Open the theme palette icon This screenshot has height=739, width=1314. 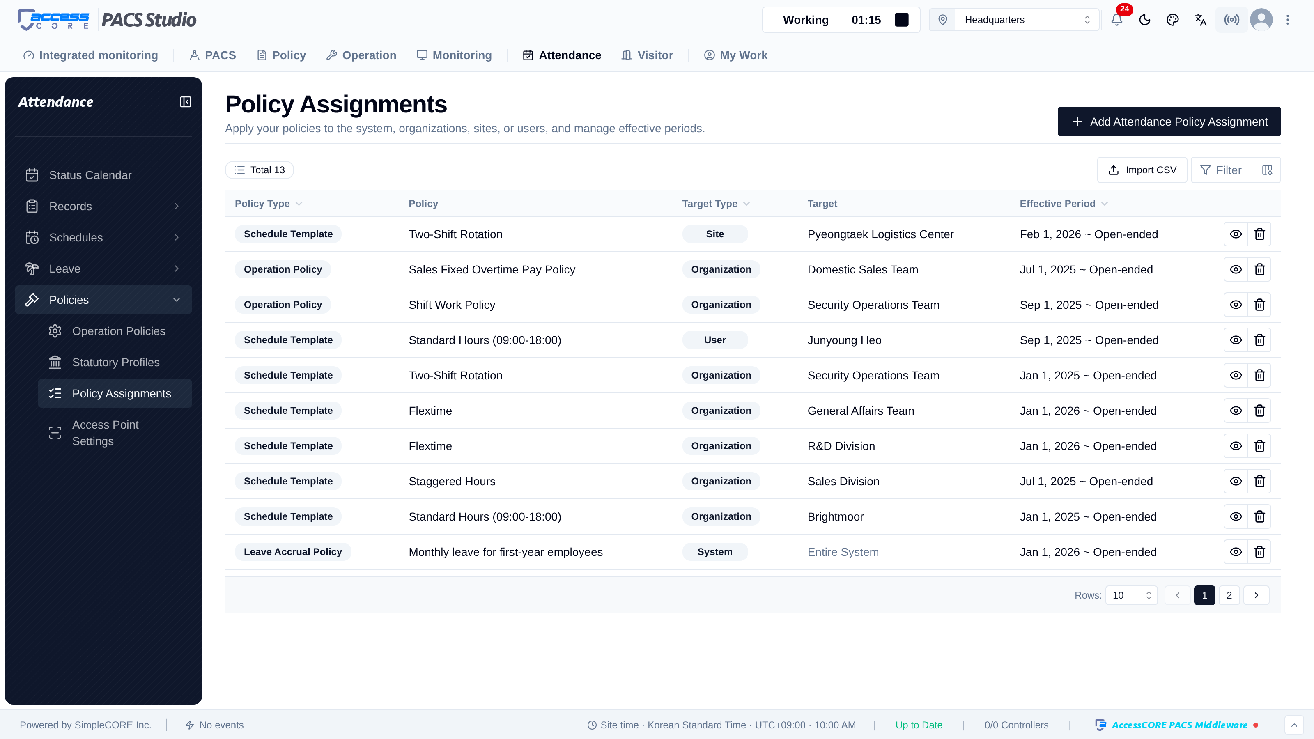(1173, 20)
